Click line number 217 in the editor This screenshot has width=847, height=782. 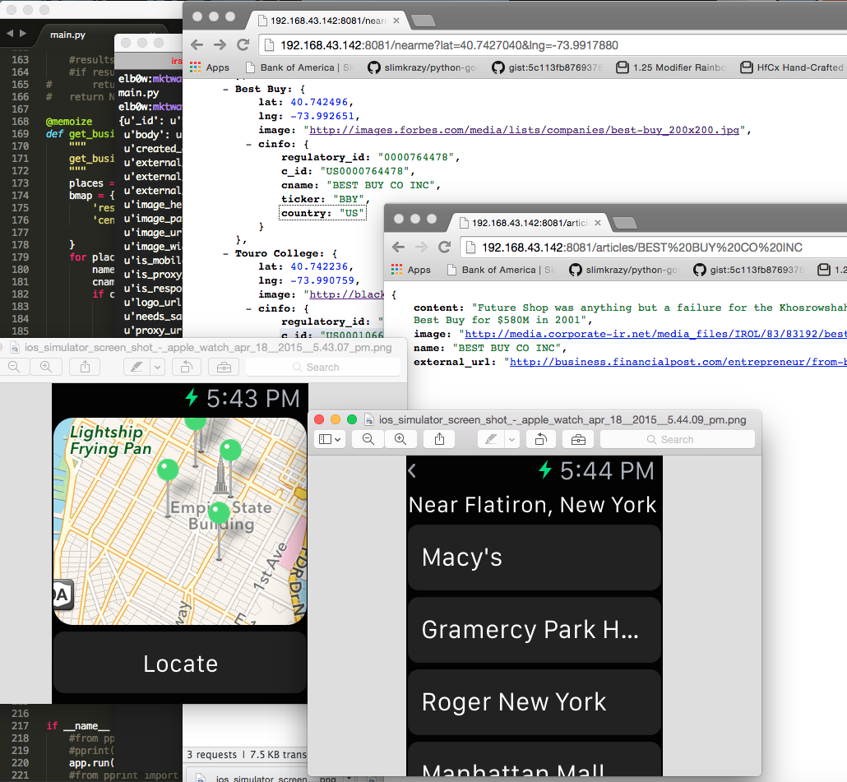click(20, 726)
